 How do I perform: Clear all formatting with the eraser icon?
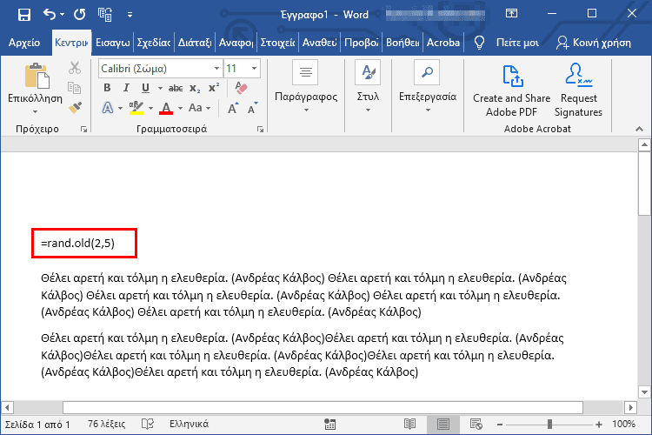tap(241, 88)
